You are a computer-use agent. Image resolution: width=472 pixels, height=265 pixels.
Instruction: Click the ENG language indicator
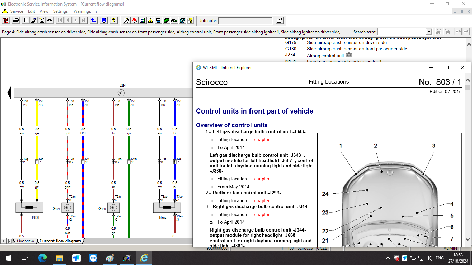pyautogui.click(x=440, y=258)
